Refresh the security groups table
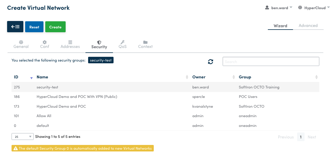Viewport: 335px width, 155px height. click(211, 62)
